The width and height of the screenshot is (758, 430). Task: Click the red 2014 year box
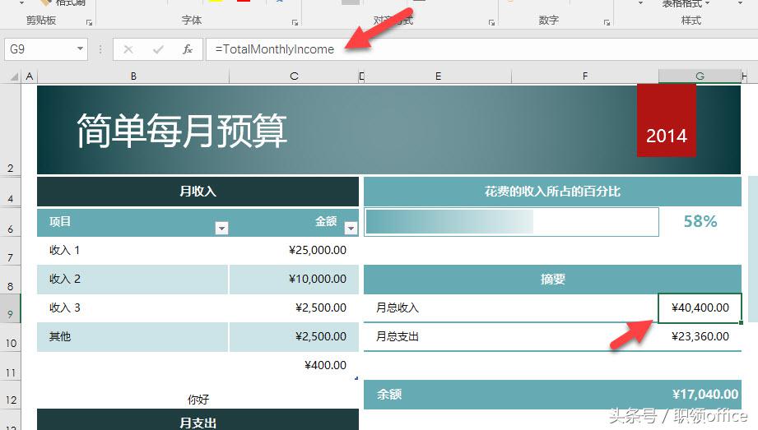(x=667, y=121)
